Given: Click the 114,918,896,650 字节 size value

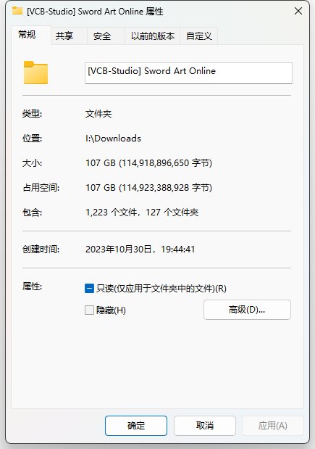Looking at the screenshot, I should [x=166, y=163].
